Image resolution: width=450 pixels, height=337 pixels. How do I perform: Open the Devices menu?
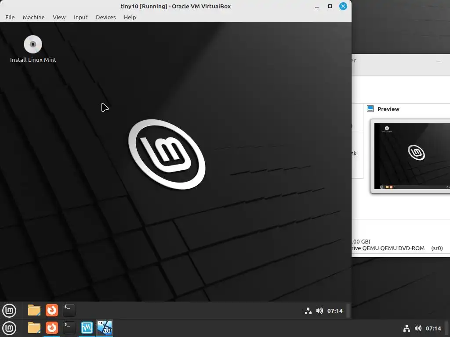pos(105,17)
